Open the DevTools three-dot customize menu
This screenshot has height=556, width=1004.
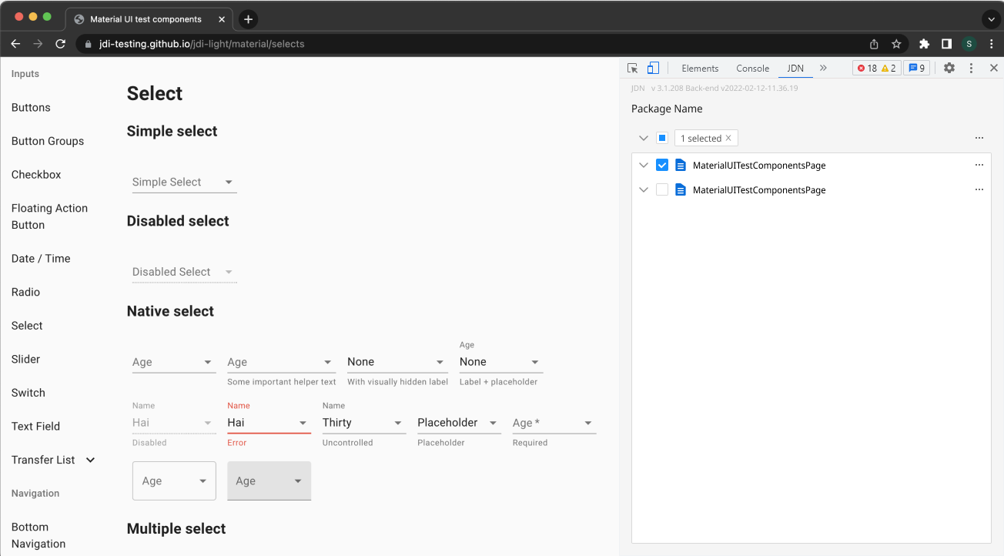(x=972, y=68)
